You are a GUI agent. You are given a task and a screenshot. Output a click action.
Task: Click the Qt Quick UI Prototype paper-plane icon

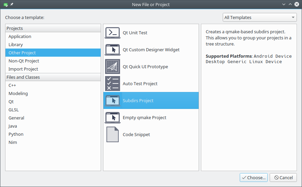tap(113, 67)
